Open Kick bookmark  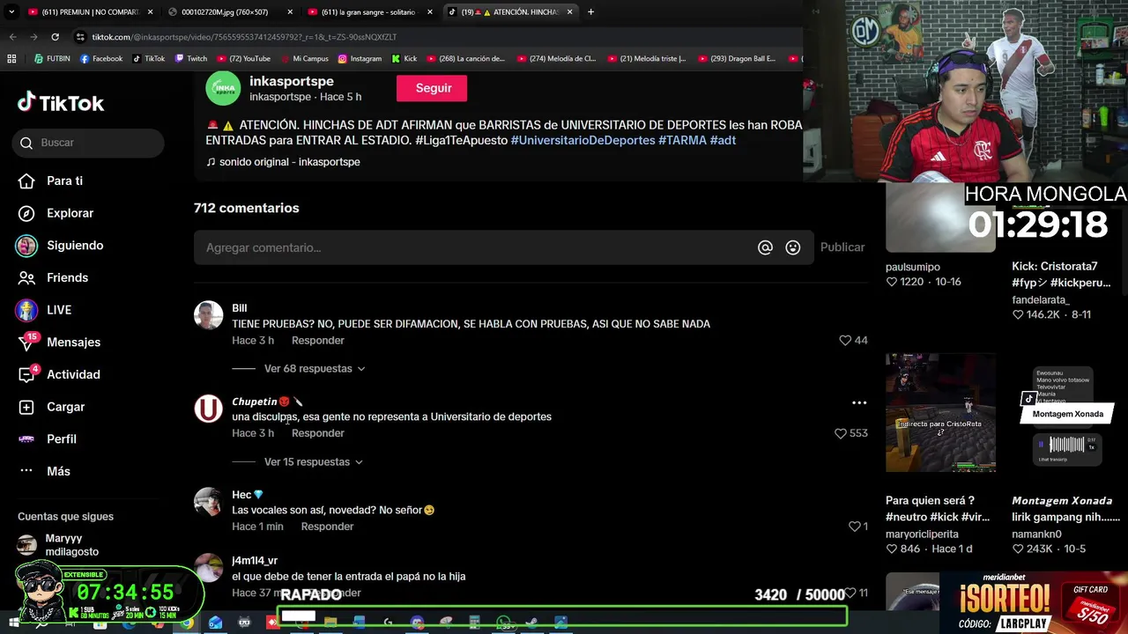click(404, 59)
